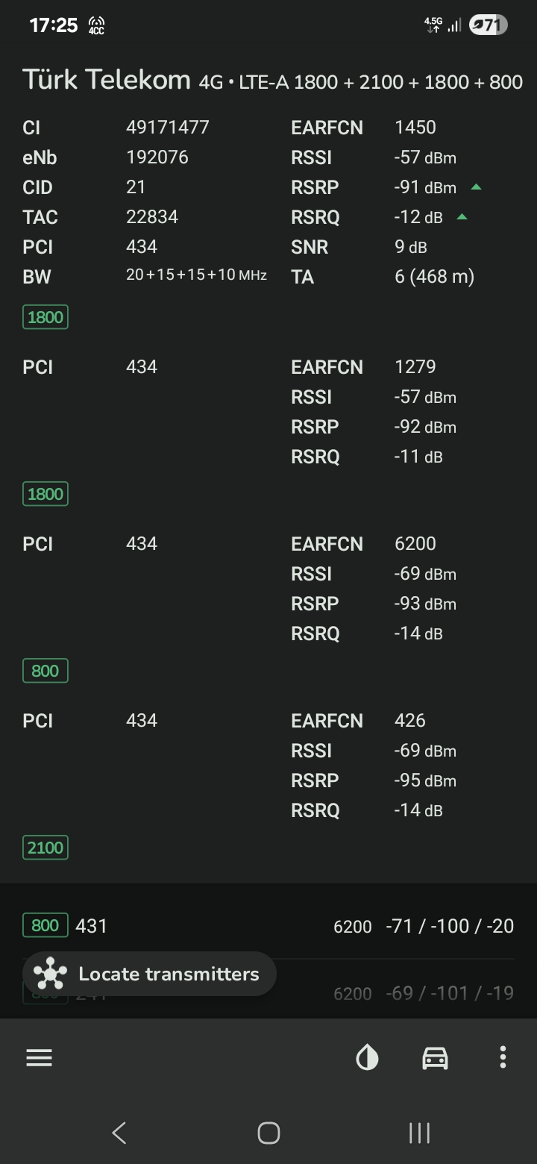Tap the battery indicator in status bar
This screenshot has height=1164, width=537.
[489, 25]
